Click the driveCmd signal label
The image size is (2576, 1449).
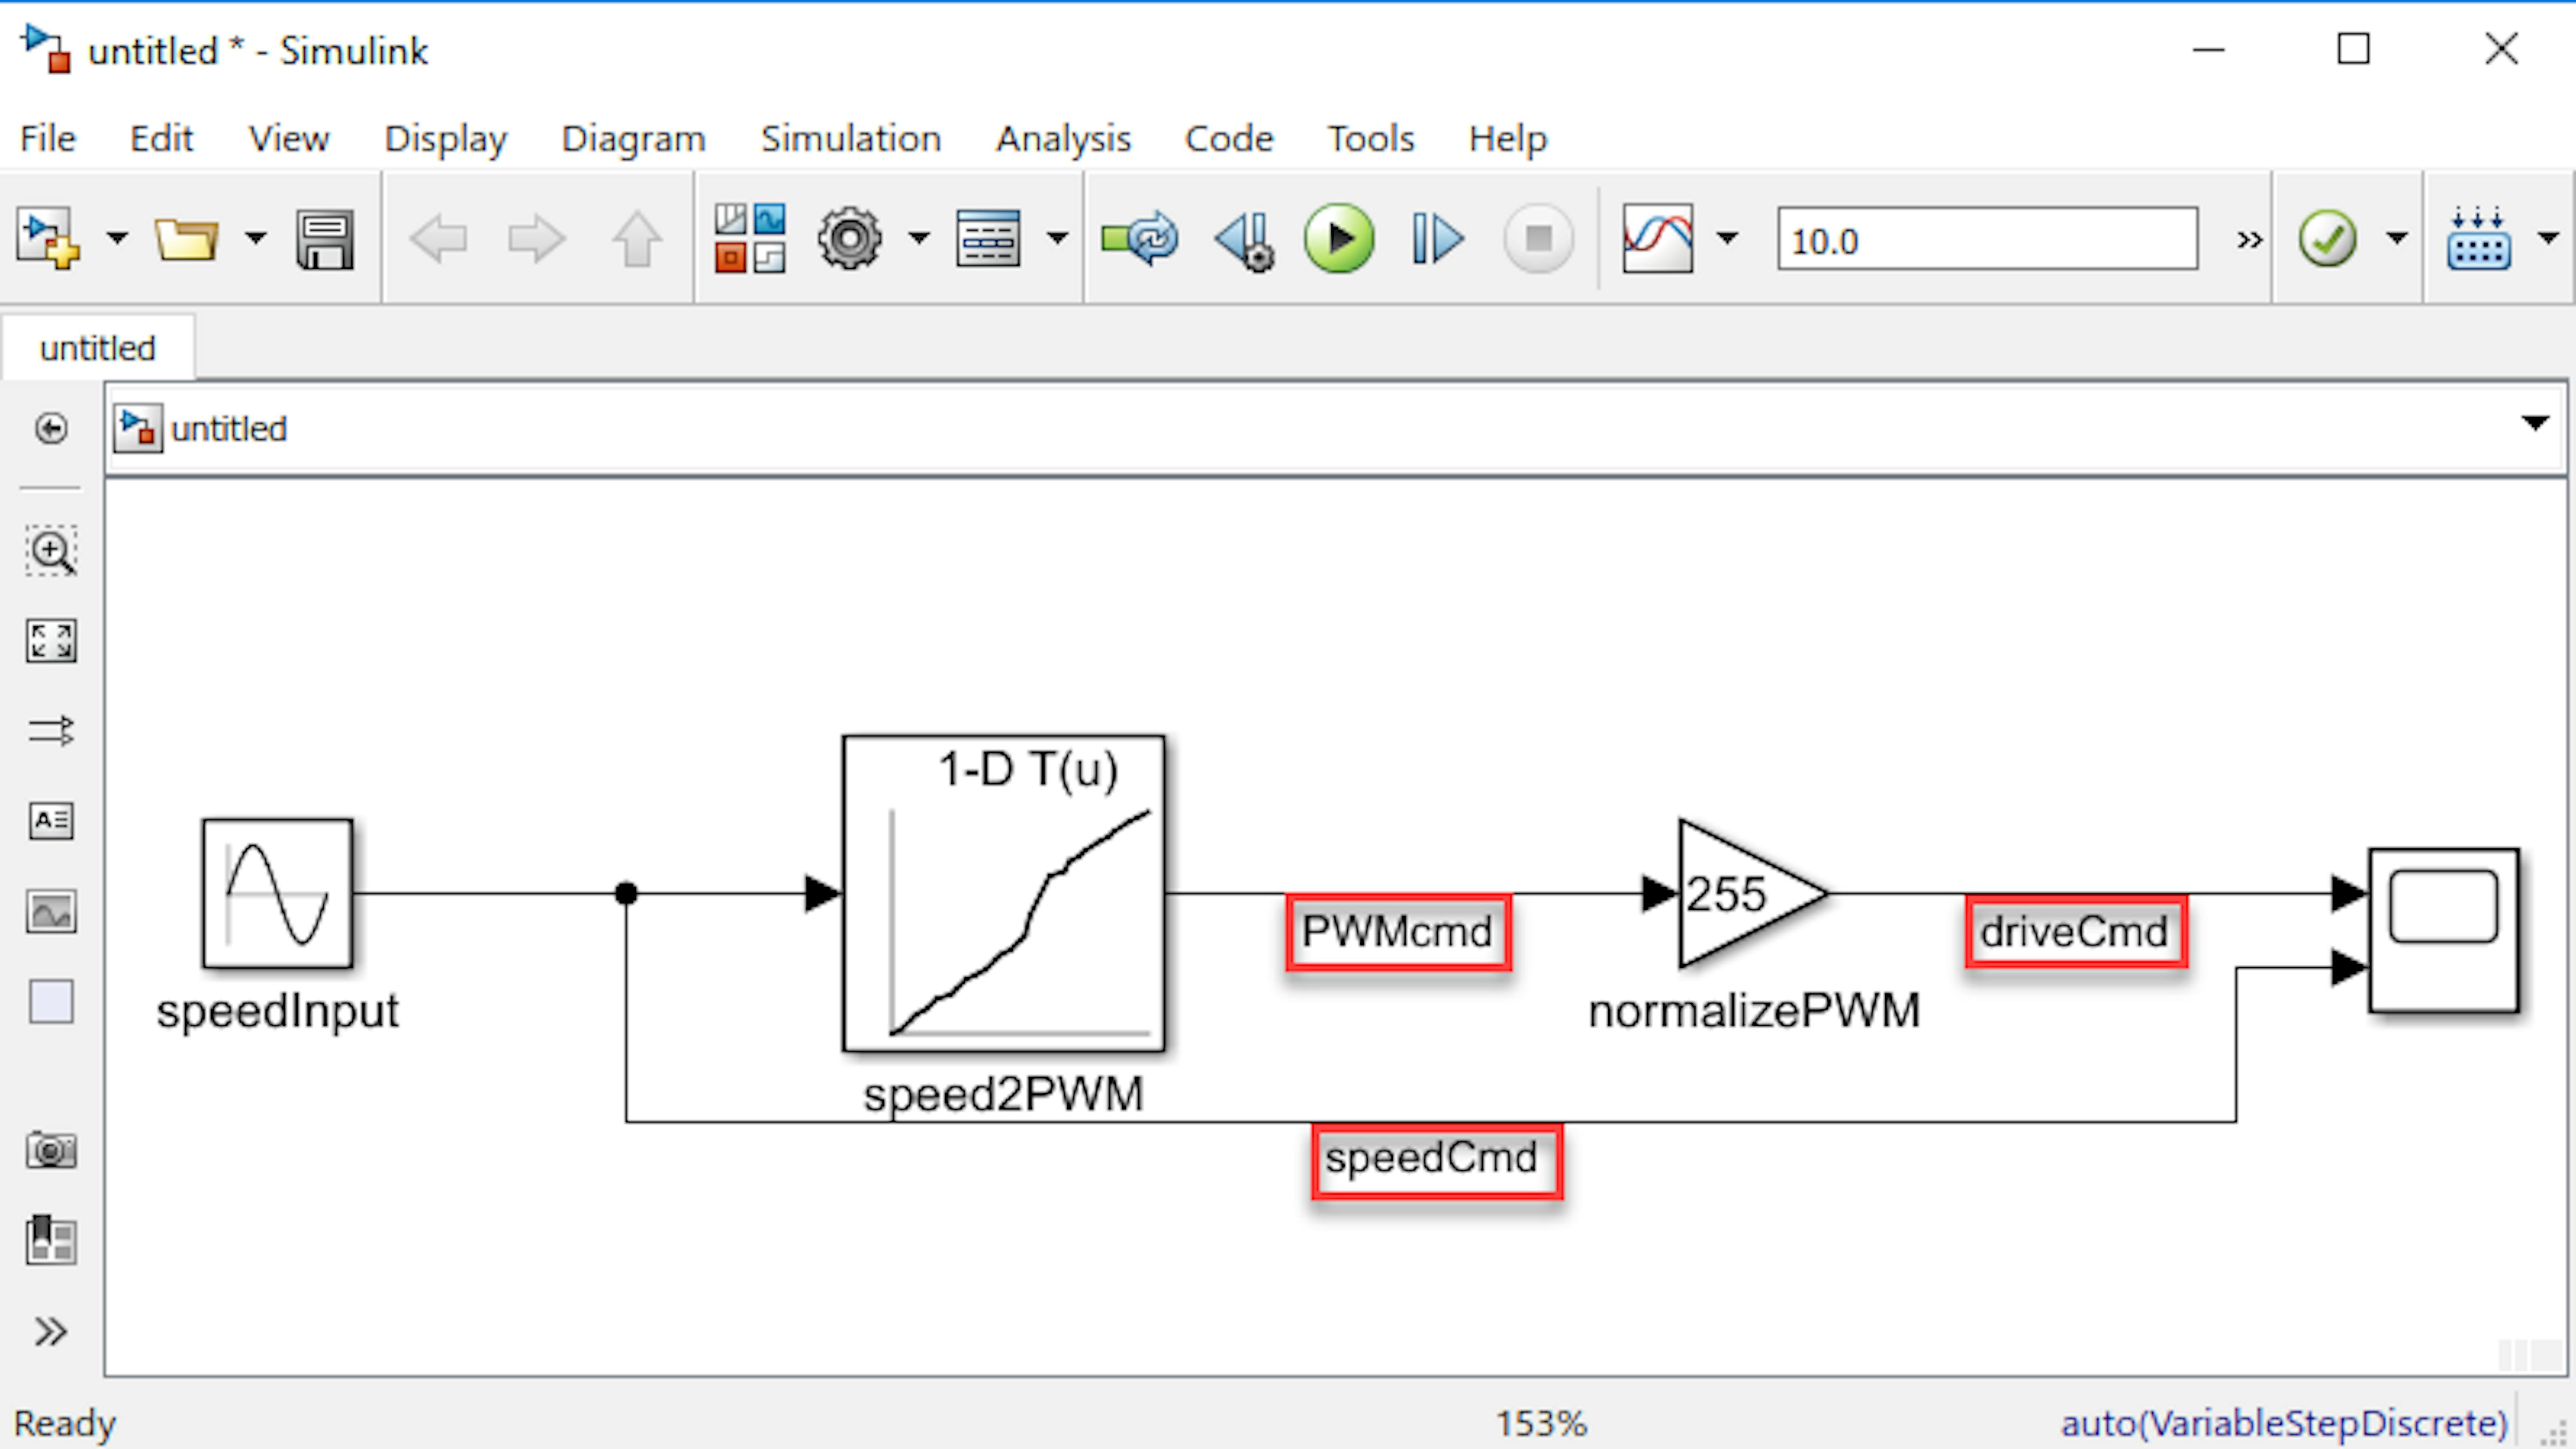2075,932
